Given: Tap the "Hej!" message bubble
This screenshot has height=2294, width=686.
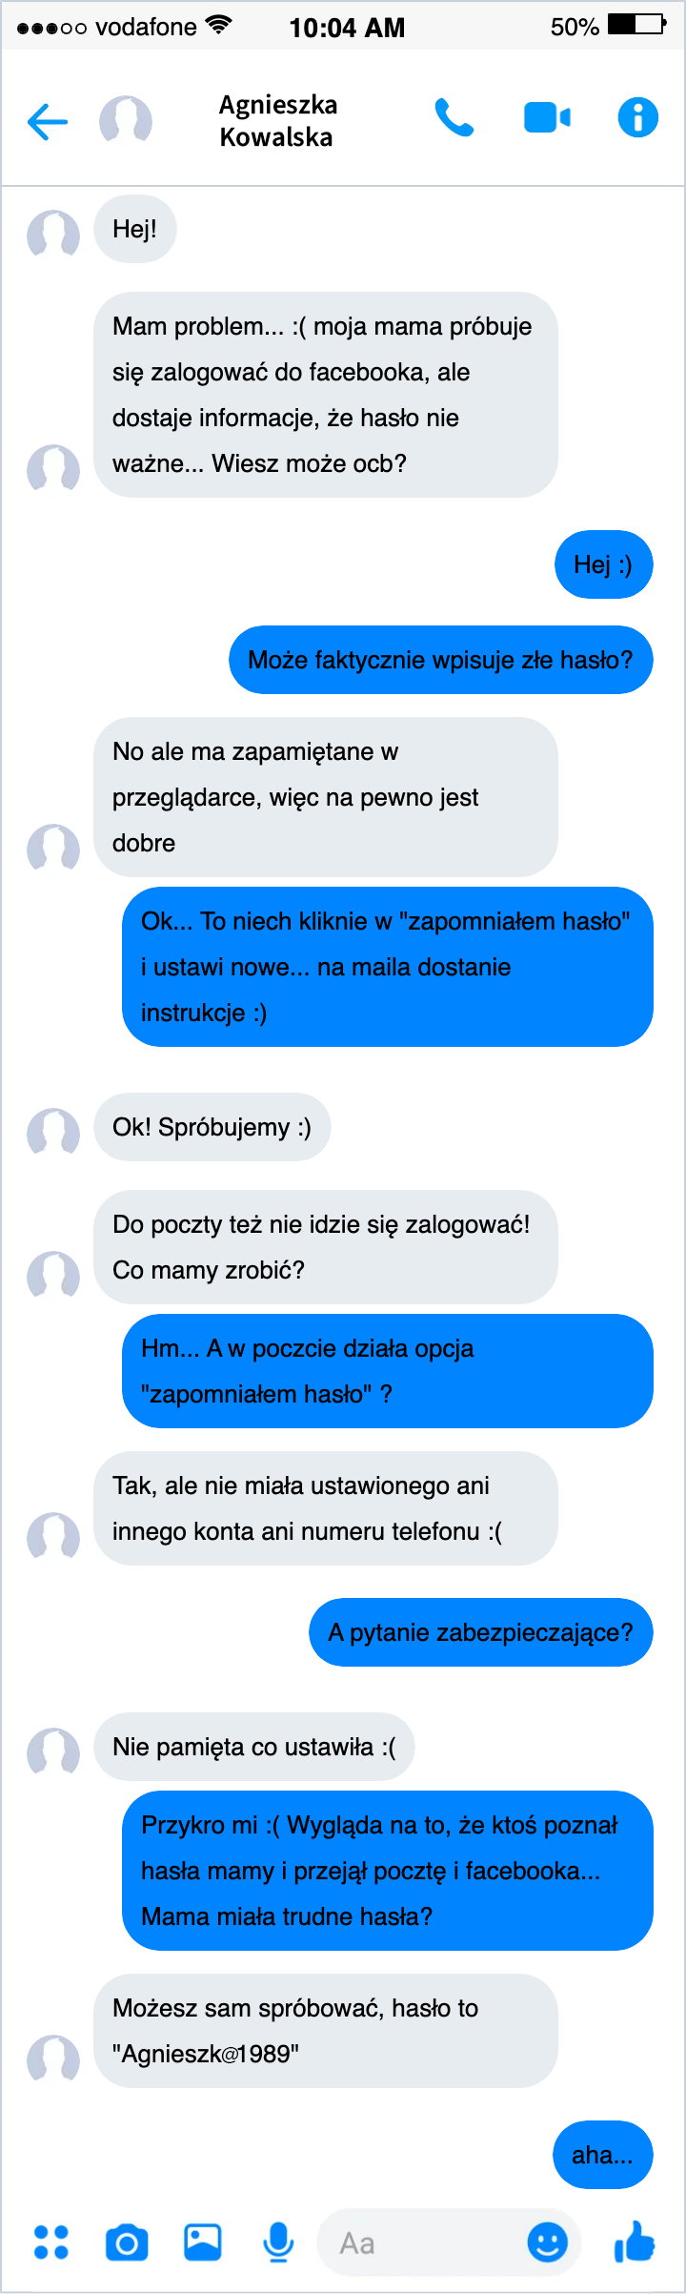Looking at the screenshot, I should (x=134, y=229).
